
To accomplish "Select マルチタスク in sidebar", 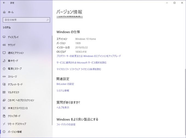I will [26, 92].
